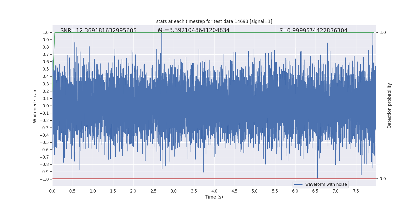Screen dimensions: 418x209
Task: Click the plot title text
Action: (214, 21)
